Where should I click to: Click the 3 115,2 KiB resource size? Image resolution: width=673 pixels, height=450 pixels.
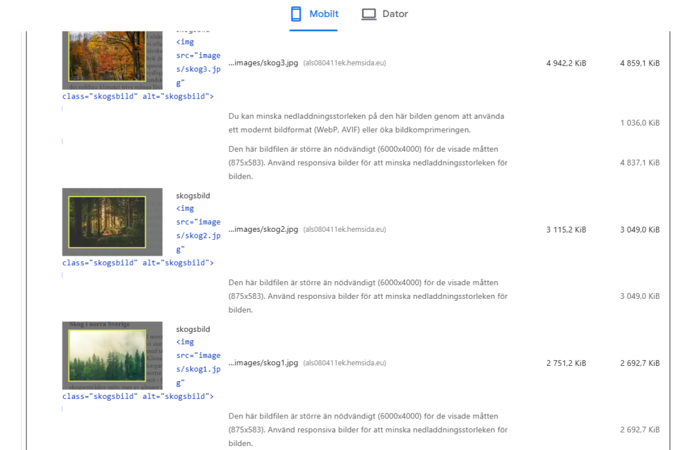tap(566, 230)
